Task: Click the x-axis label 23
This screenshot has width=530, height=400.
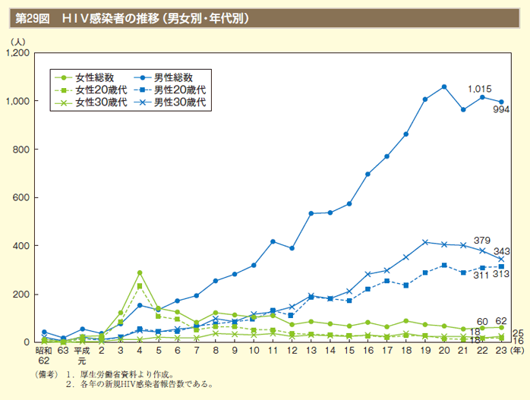Action: [x=501, y=351]
